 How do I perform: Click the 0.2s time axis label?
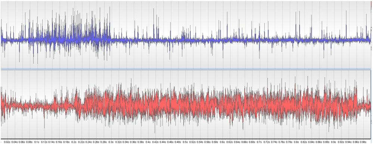point(74,142)
